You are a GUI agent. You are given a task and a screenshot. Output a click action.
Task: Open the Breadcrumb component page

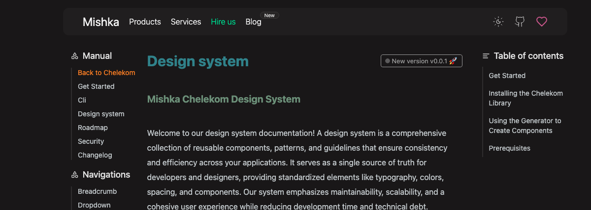point(98,191)
